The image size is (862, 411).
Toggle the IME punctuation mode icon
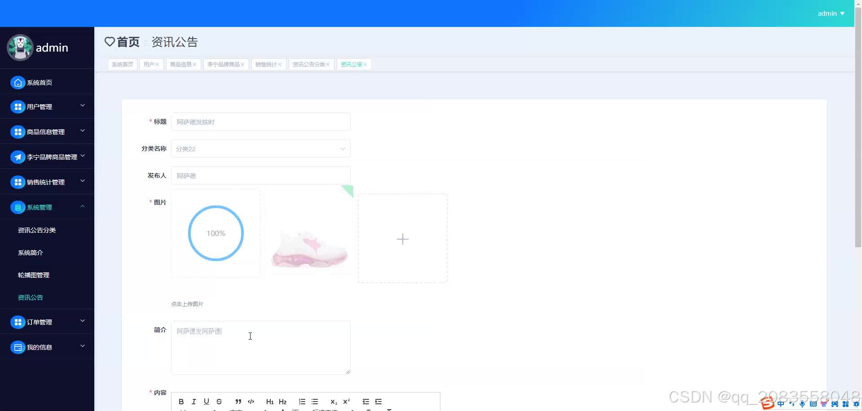tap(792, 404)
